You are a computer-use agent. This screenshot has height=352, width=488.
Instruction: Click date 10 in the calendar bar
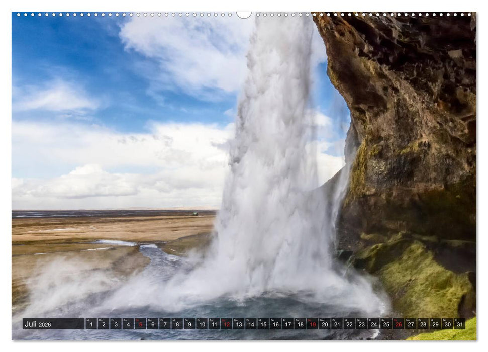click(x=202, y=324)
